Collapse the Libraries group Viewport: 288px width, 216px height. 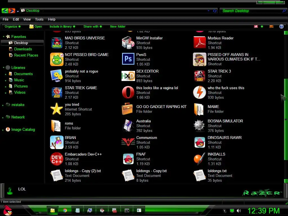click(x=3, y=67)
